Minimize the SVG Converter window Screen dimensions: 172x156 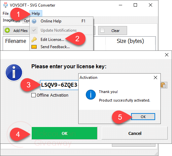[x=120, y=5]
